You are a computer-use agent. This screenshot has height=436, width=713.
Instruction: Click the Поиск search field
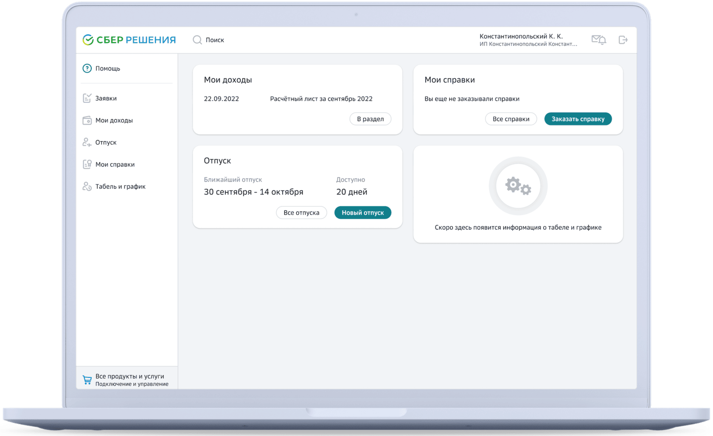(215, 40)
